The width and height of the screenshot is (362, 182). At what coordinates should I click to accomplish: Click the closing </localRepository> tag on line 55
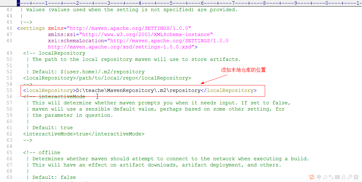pyautogui.click(x=229, y=90)
